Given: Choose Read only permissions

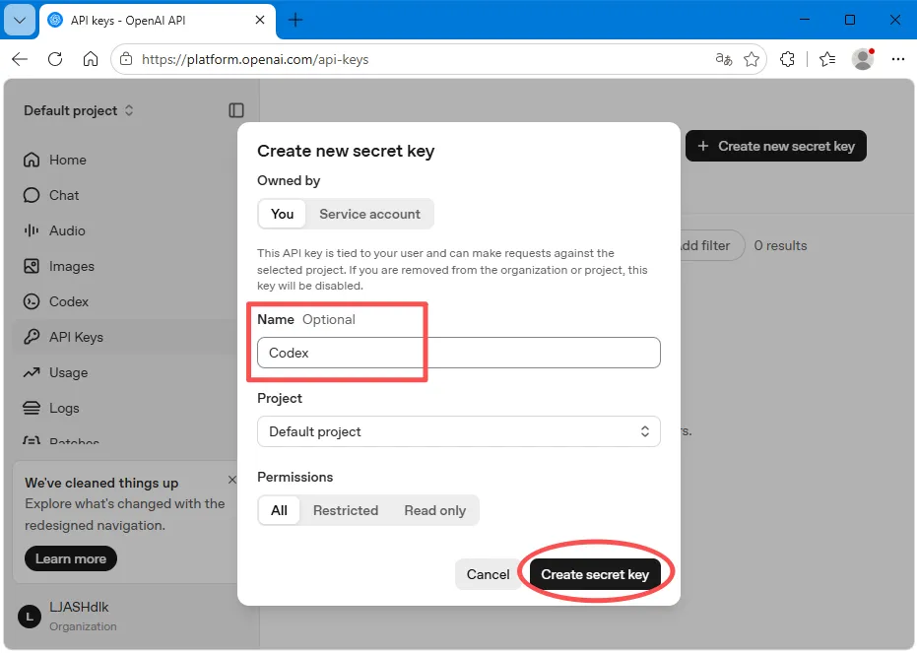Looking at the screenshot, I should click(x=435, y=510).
